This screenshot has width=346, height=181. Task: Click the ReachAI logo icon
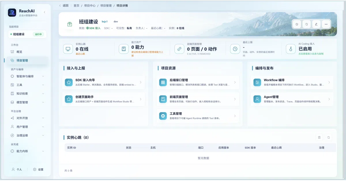pos(12,13)
